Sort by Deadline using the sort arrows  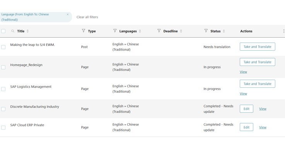(181, 31)
